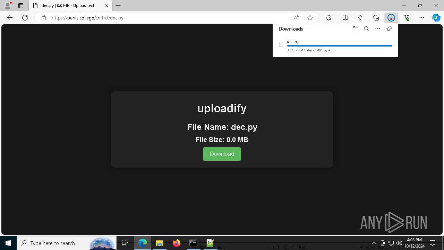Open Settings and more menu
The image size is (444, 250).
pos(422,18)
